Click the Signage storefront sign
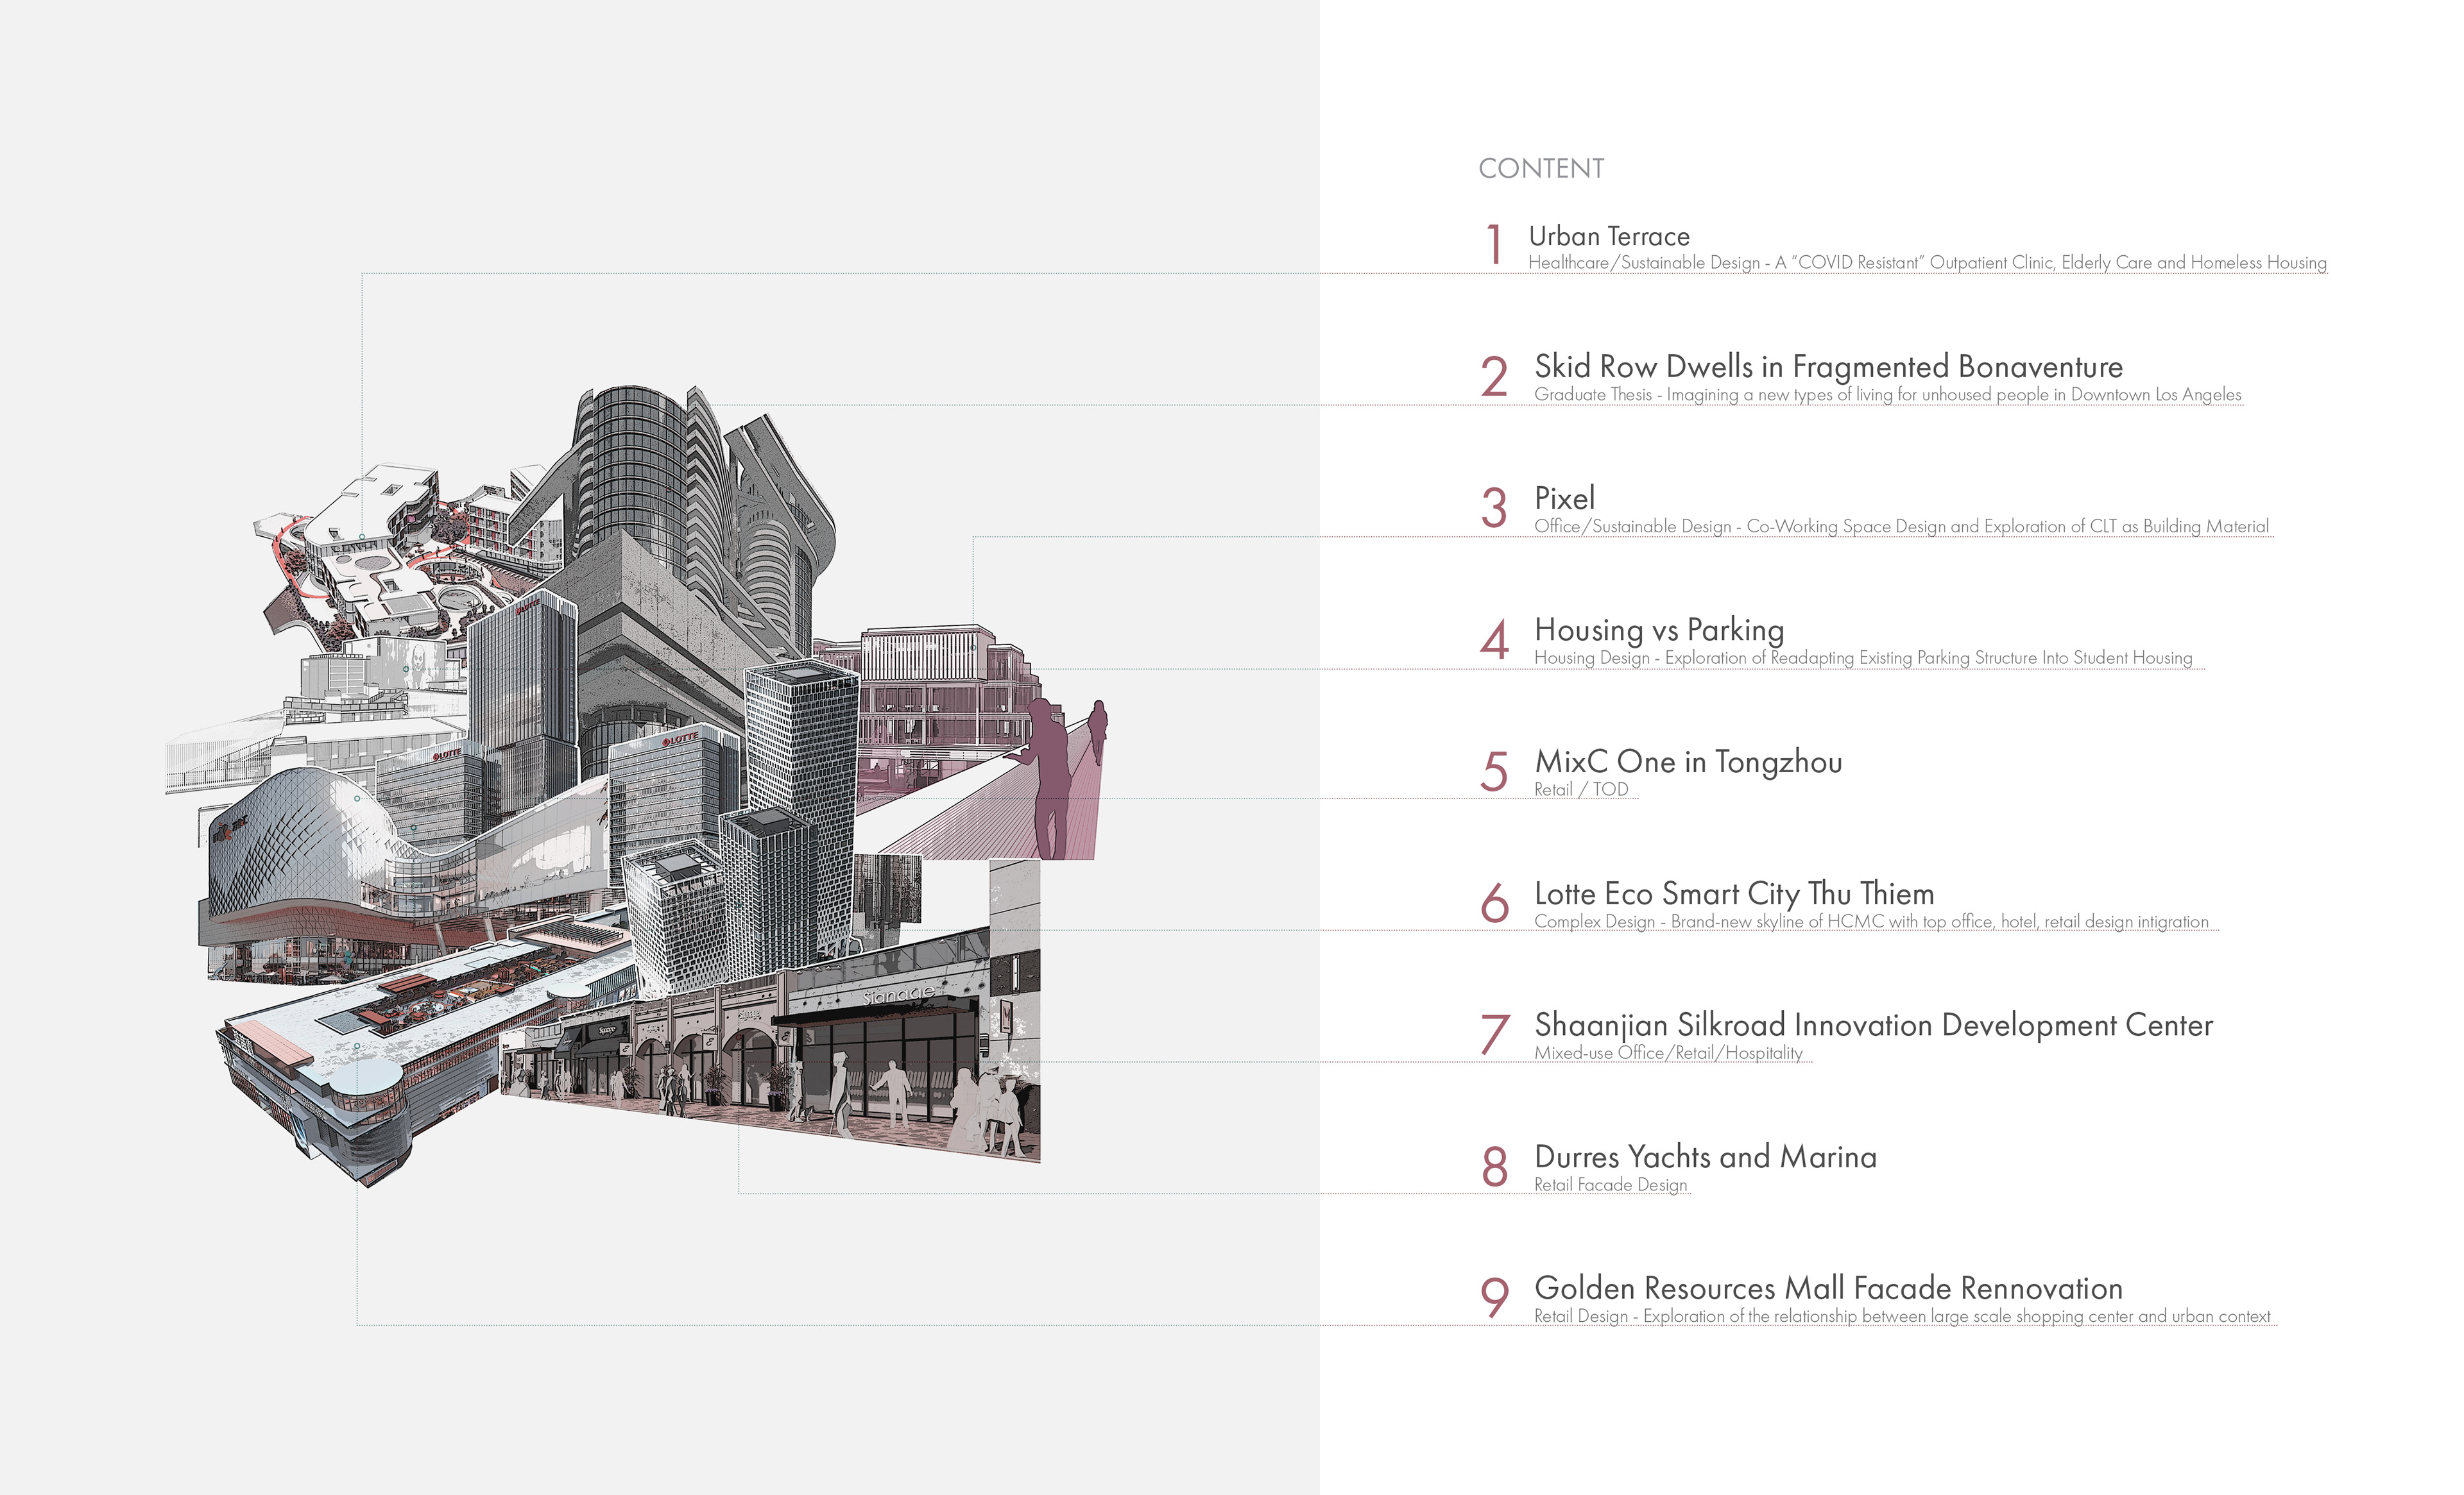This screenshot has width=2464, height=1495. pyautogui.click(x=899, y=995)
